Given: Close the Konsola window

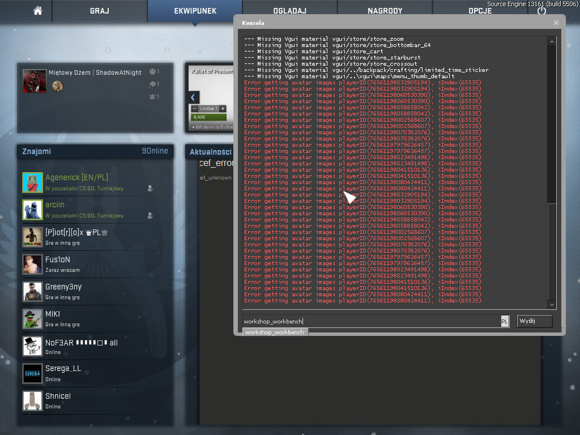Looking at the screenshot, I should pyautogui.click(x=556, y=23).
